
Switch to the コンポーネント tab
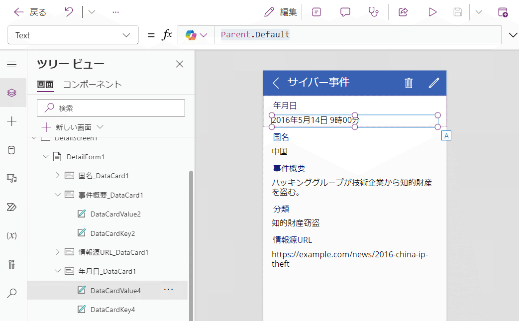[x=93, y=85]
